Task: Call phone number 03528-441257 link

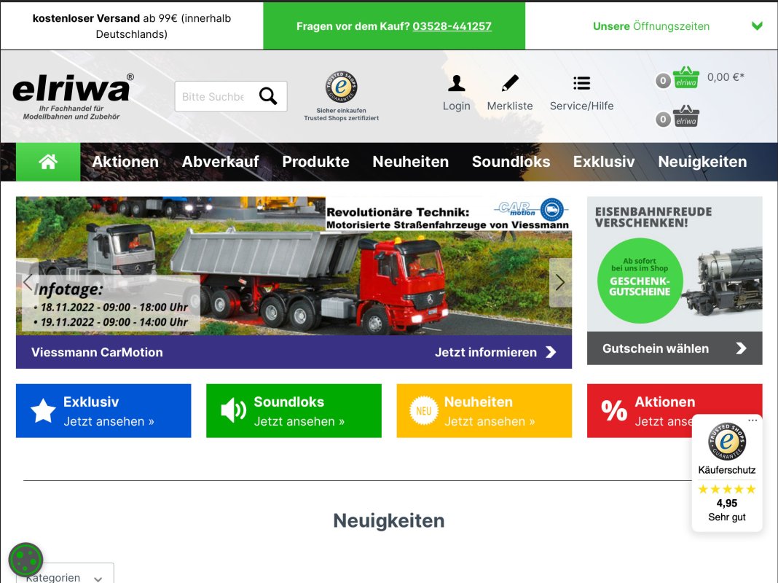Action: [x=452, y=26]
